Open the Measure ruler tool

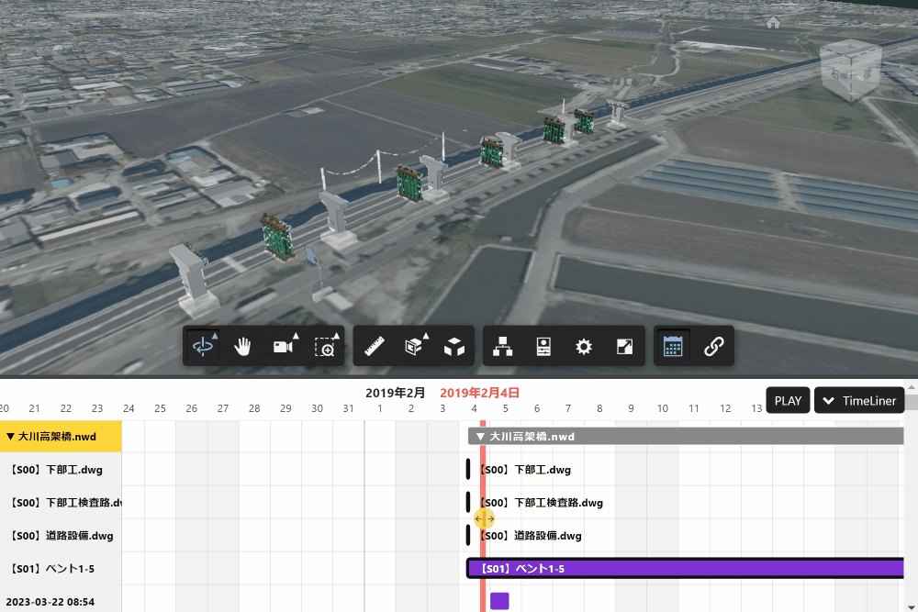(374, 346)
